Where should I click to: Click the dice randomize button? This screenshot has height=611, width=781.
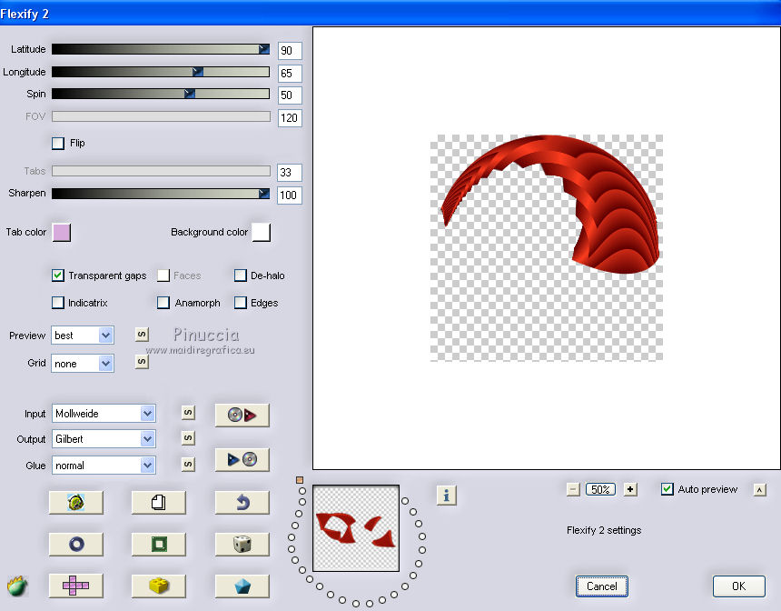point(242,544)
